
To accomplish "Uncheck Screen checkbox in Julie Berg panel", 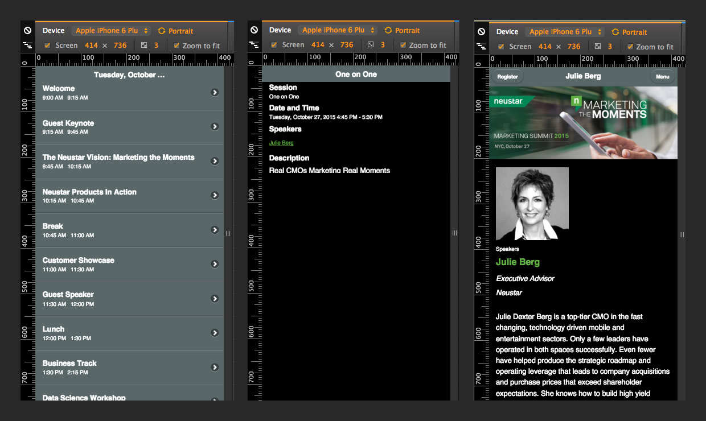I will pyautogui.click(x=501, y=47).
